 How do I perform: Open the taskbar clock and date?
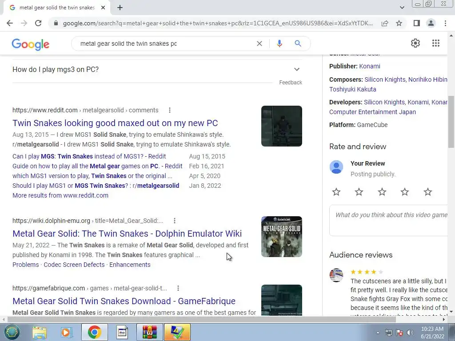432,333
